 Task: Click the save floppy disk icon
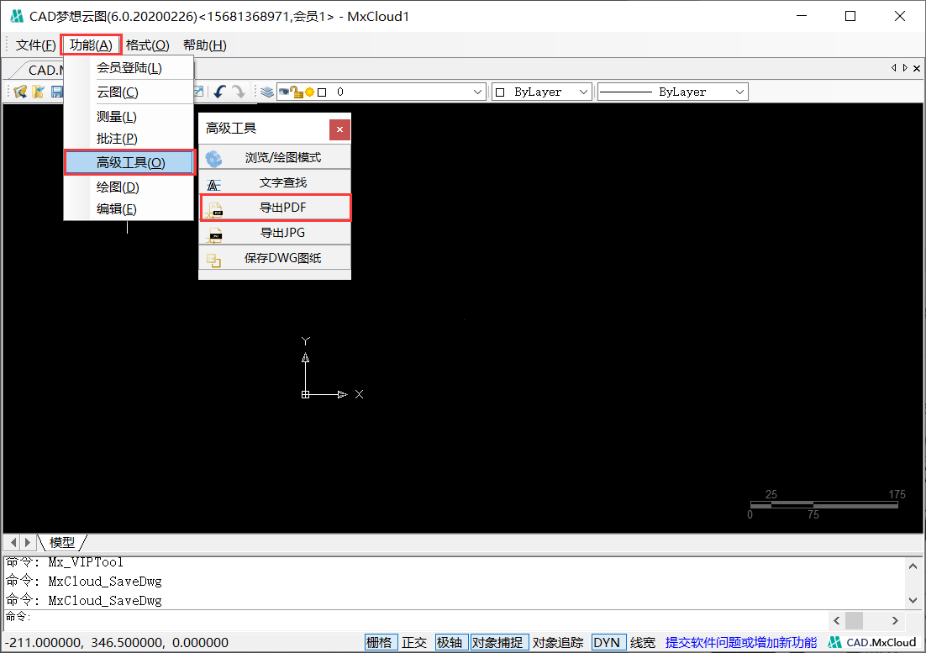[56, 92]
